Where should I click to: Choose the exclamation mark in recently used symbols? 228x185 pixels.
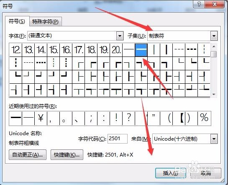point(116,118)
